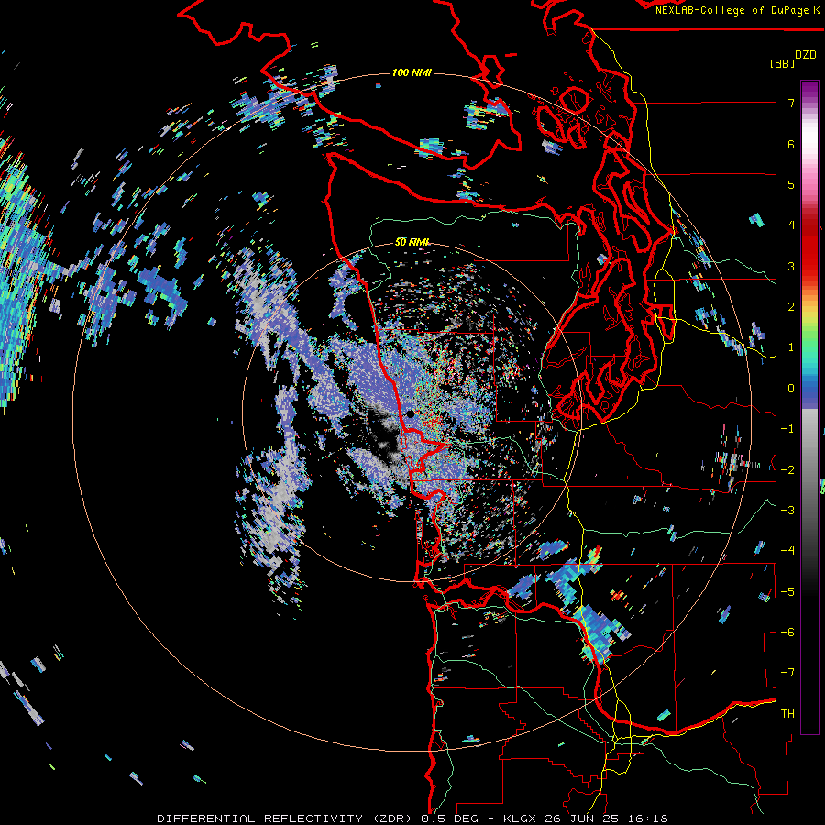Click the 0.5 DEG elevation text
The height and width of the screenshot is (825, 825).
click(x=449, y=819)
